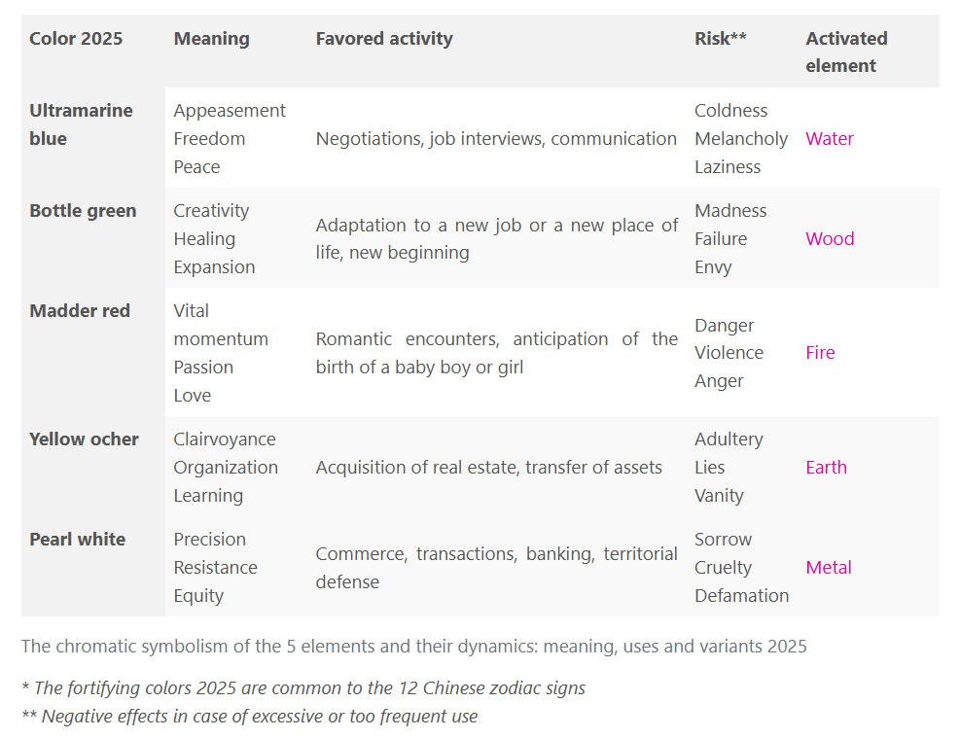Open the Earth element link

click(826, 468)
